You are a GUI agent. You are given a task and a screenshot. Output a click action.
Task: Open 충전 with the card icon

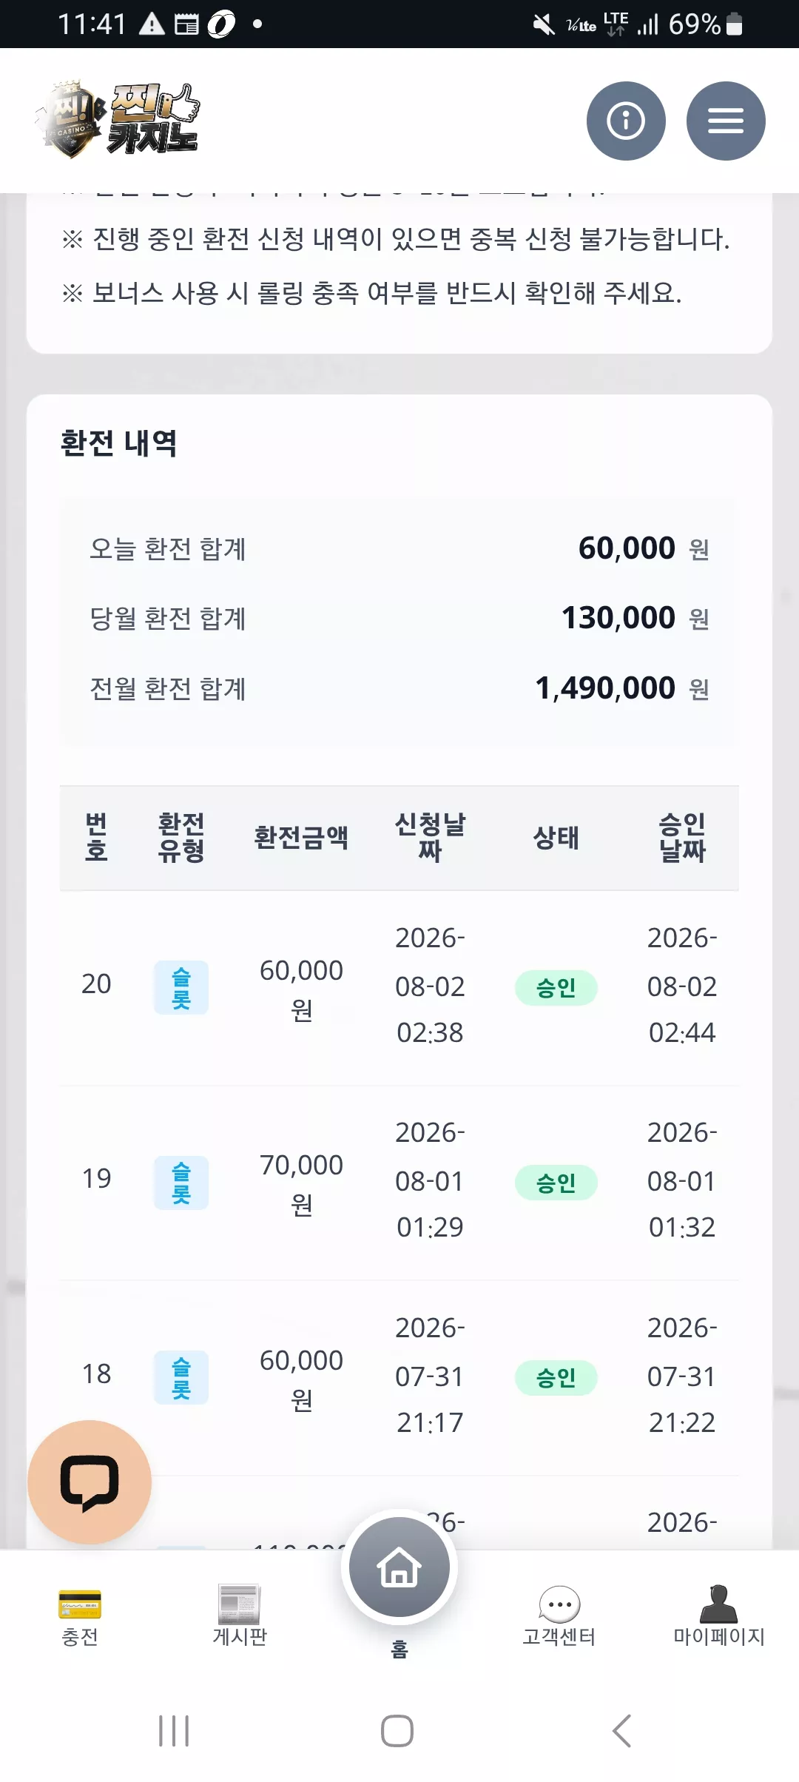click(x=80, y=1617)
